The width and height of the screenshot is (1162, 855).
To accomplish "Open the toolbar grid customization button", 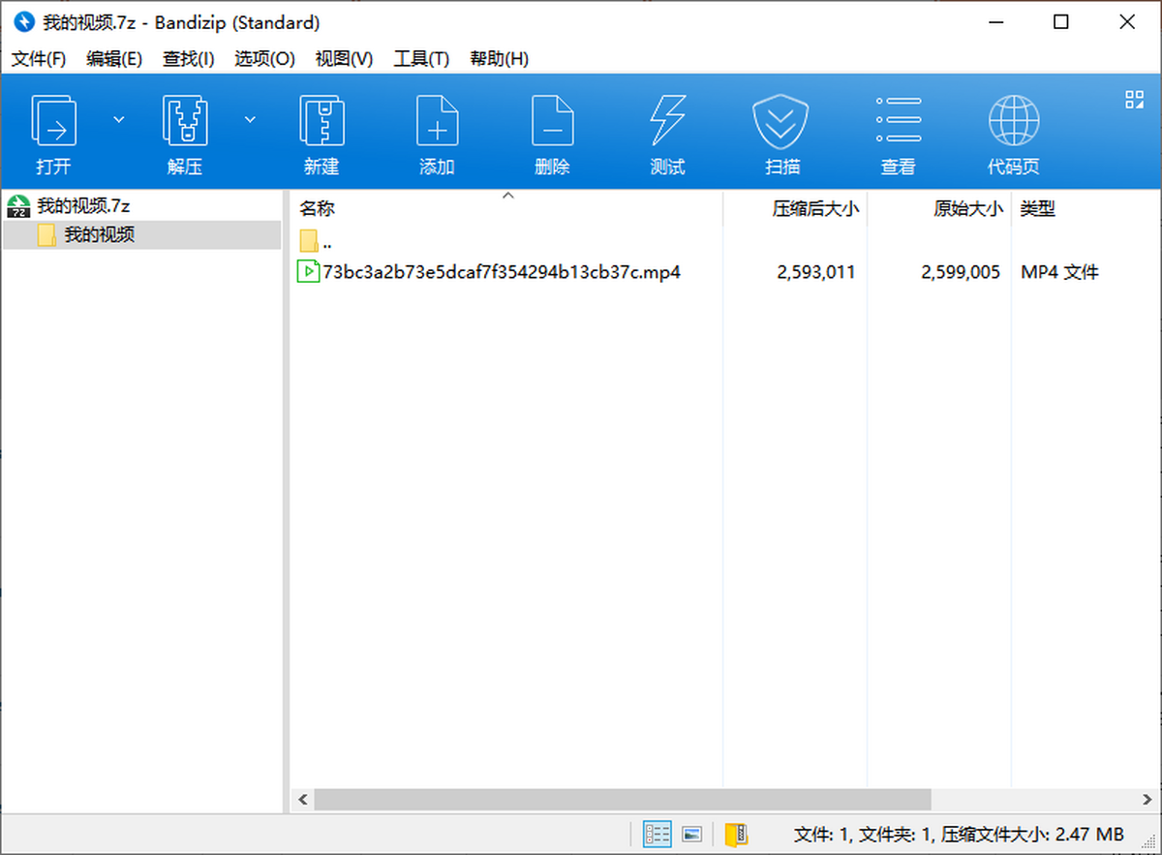I will (x=1134, y=99).
